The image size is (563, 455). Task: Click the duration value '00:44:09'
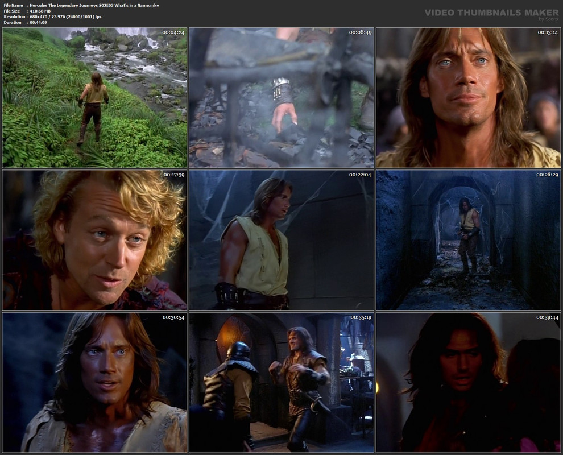(39, 23)
